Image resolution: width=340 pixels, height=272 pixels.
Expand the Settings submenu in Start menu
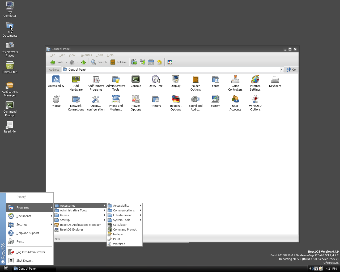coord(29,224)
